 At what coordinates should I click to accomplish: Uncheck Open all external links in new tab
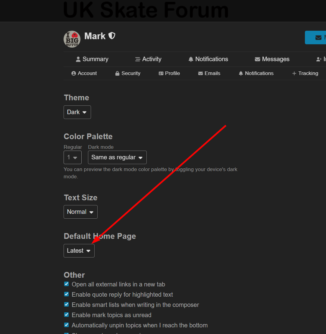(67, 284)
